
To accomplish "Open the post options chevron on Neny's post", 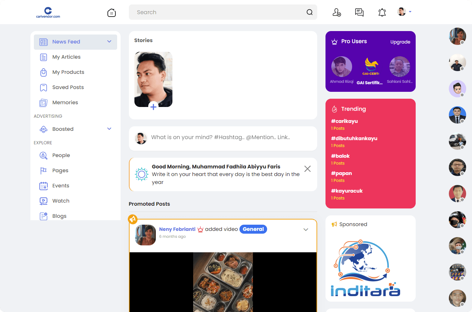I will click(306, 230).
